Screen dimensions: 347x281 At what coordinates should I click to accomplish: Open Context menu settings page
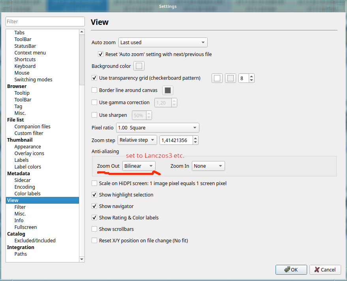point(30,52)
